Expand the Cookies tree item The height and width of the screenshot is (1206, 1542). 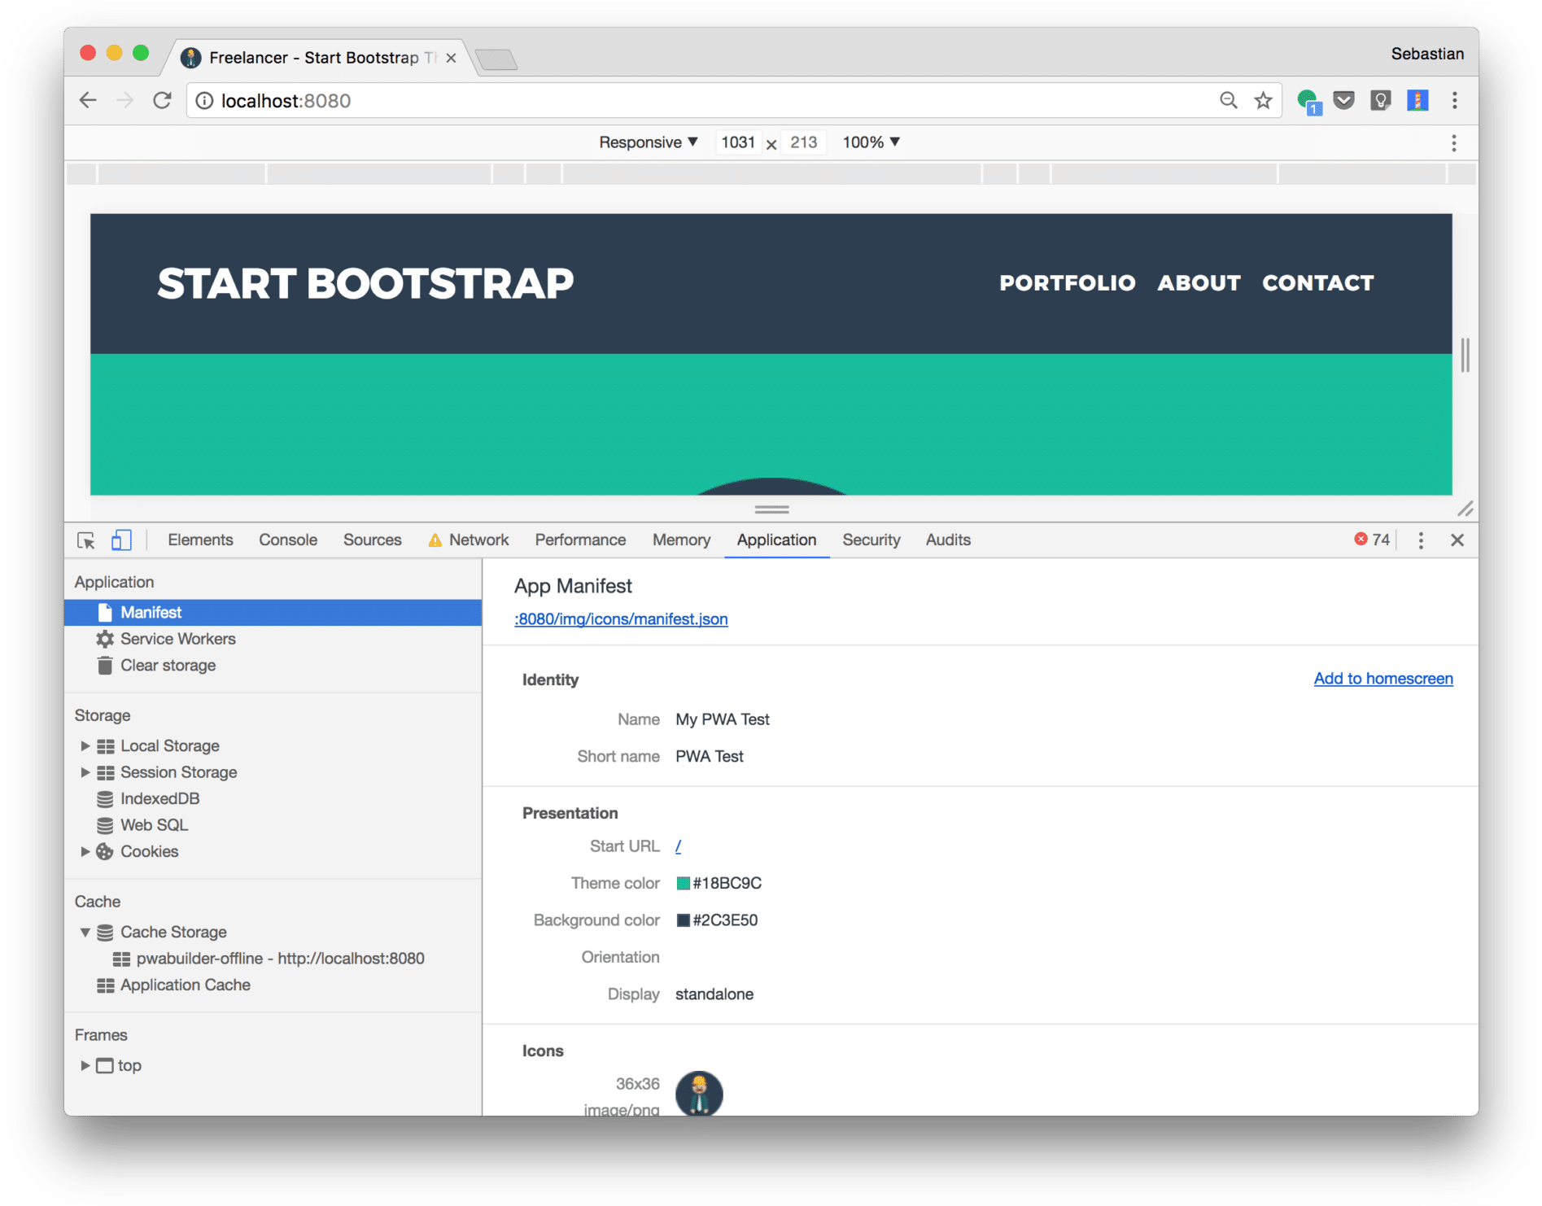(x=85, y=851)
